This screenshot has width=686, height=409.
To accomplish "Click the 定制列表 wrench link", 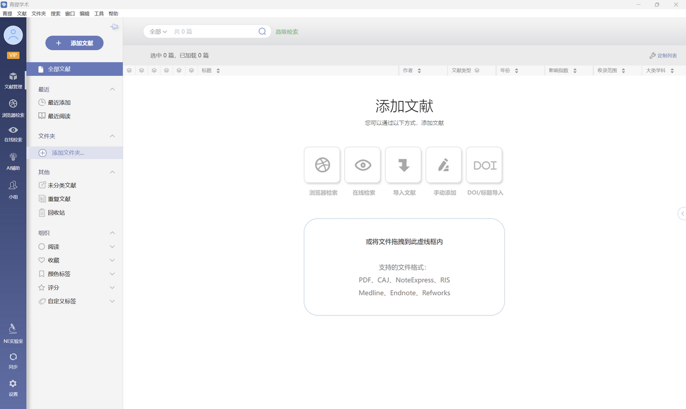I will pyautogui.click(x=663, y=56).
